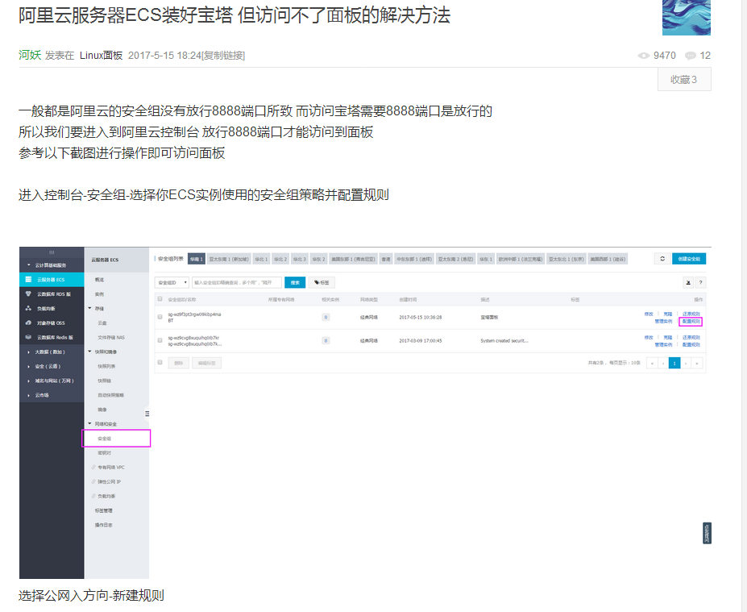Open the Linux面板 forum section link
Viewport: 747px width, 612px height.
(x=101, y=56)
